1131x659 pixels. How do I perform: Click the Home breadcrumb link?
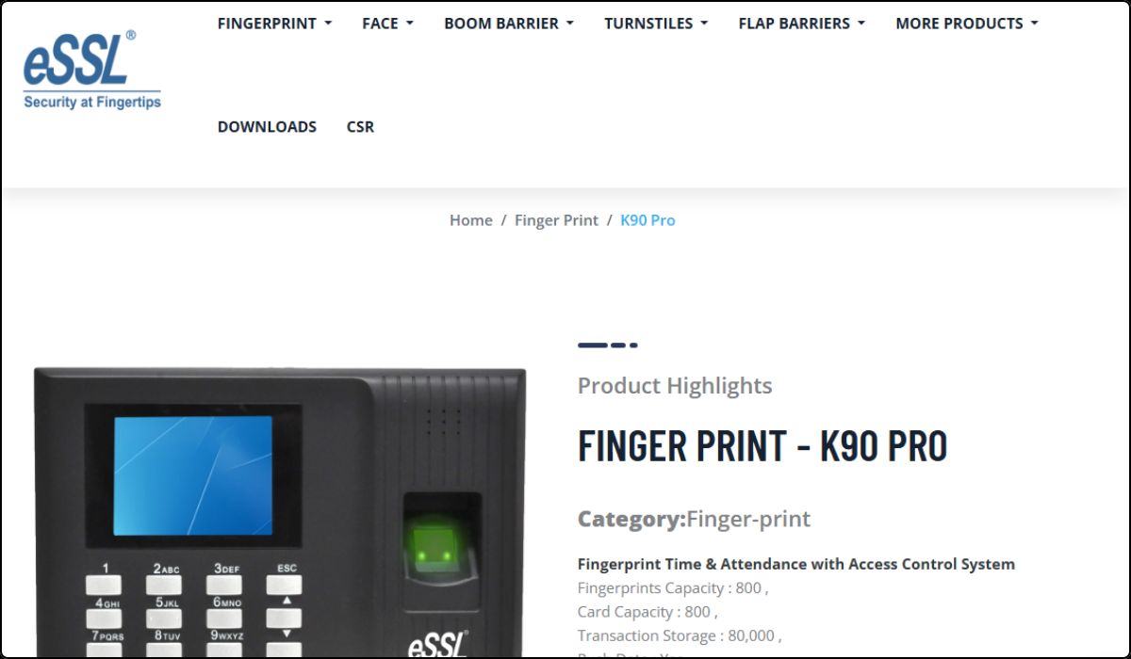tap(470, 220)
